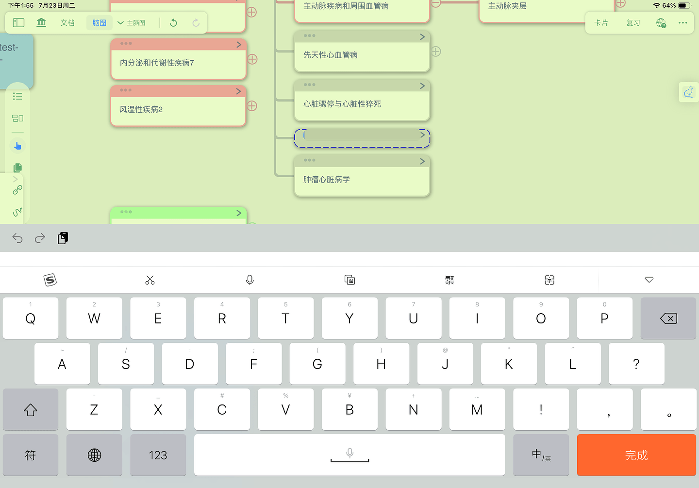This screenshot has height=488, width=699.
Task: Add child to 内分泌和代谢性疾病7 node
Action: coord(252,59)
